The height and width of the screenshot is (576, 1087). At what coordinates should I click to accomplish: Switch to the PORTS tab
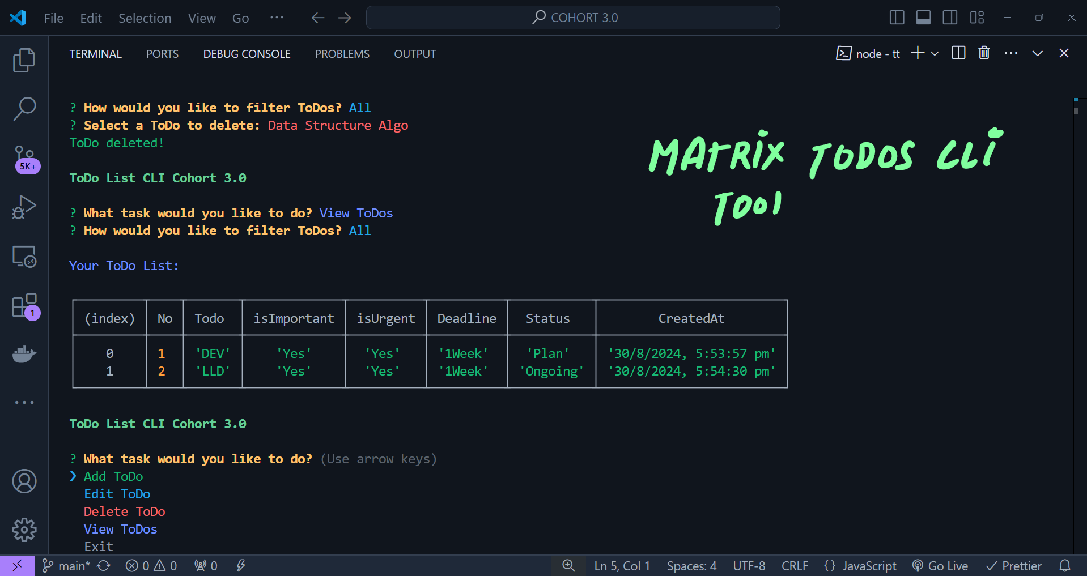click(x=162, y=54)
